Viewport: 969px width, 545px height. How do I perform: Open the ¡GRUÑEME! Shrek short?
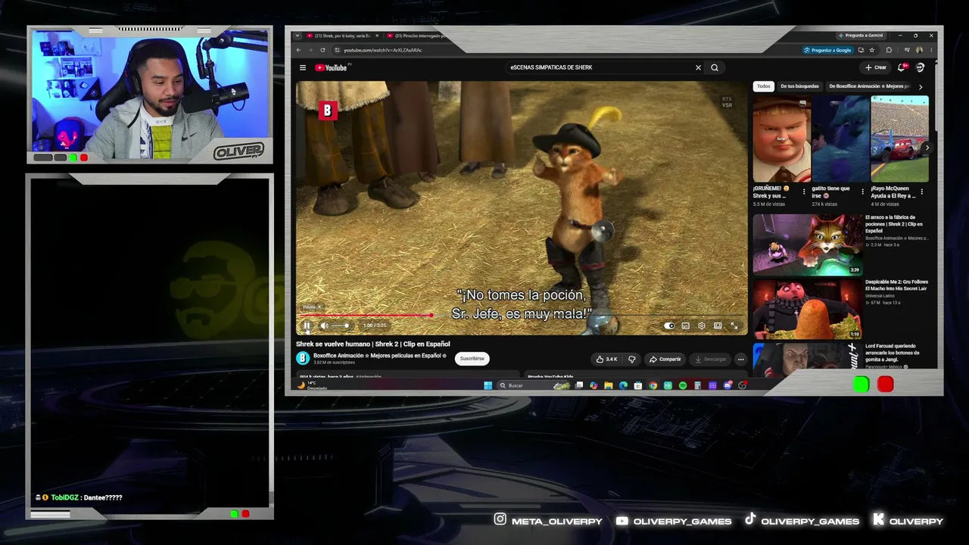[x=781, y=139]
